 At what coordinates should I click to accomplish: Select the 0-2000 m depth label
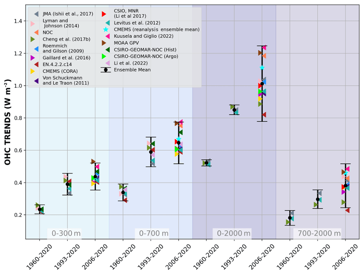tap(233, 233)
